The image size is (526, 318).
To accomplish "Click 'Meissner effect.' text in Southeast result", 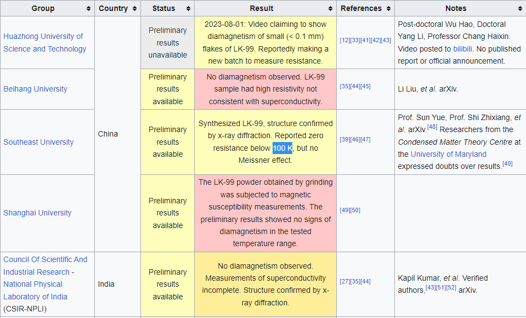I will [x=265, y=160].
